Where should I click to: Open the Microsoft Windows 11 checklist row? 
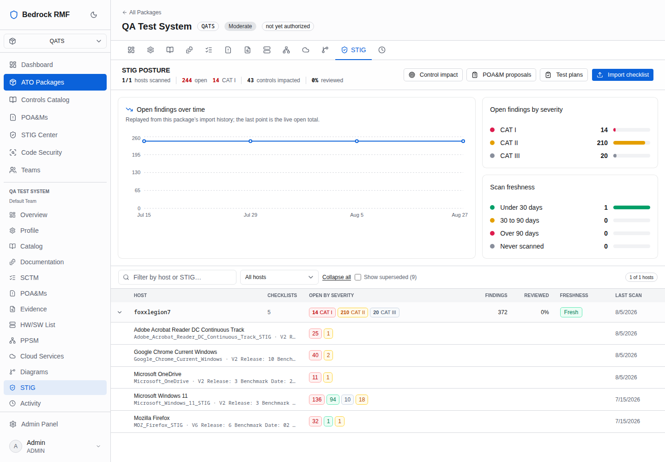coord(388,400)
